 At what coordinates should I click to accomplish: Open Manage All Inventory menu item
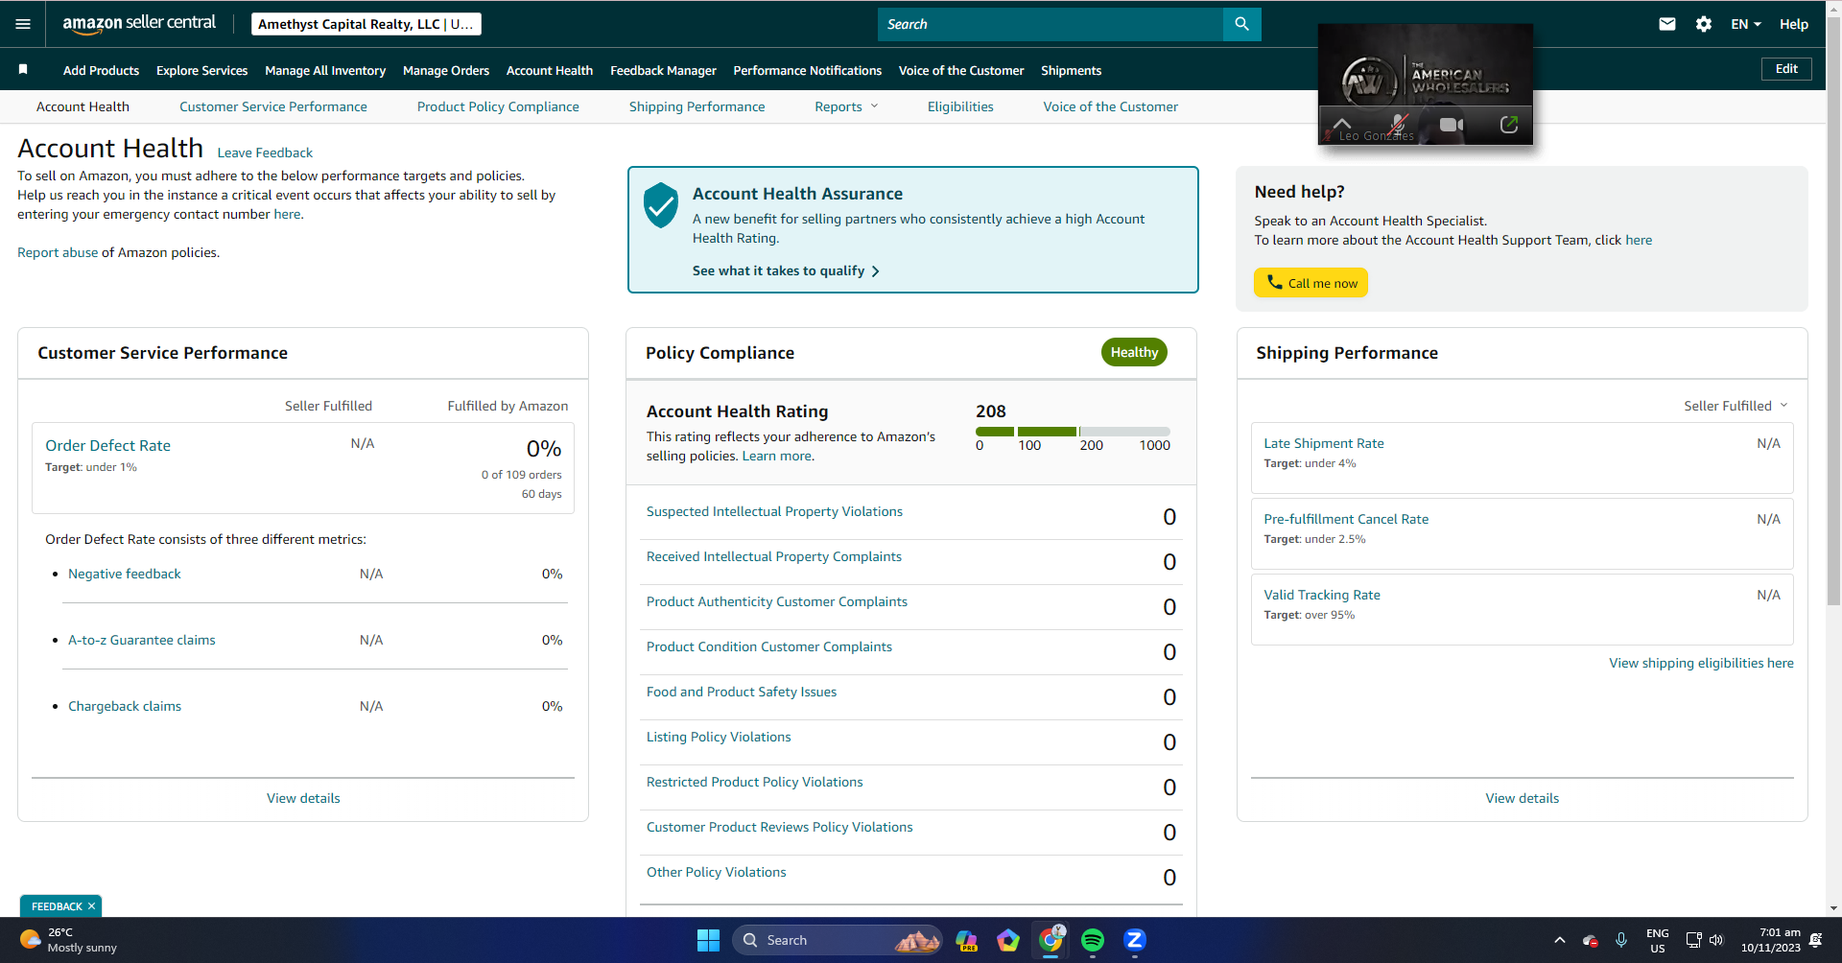[325, 70]
